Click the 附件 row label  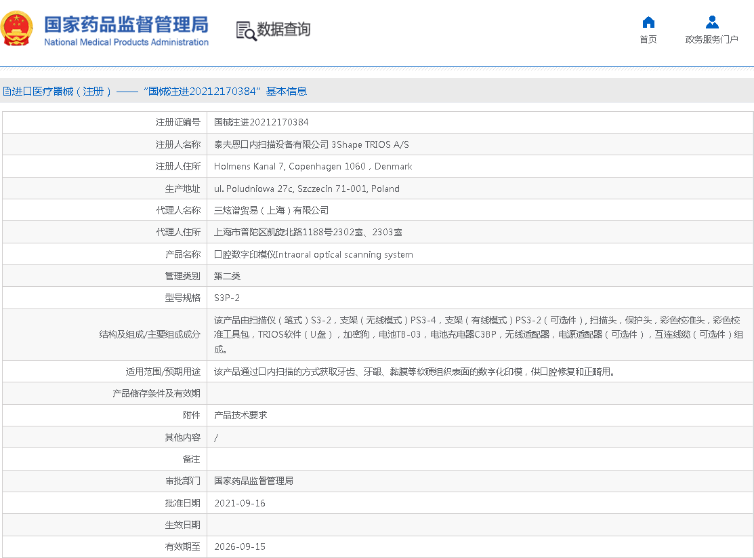[192, 415]
